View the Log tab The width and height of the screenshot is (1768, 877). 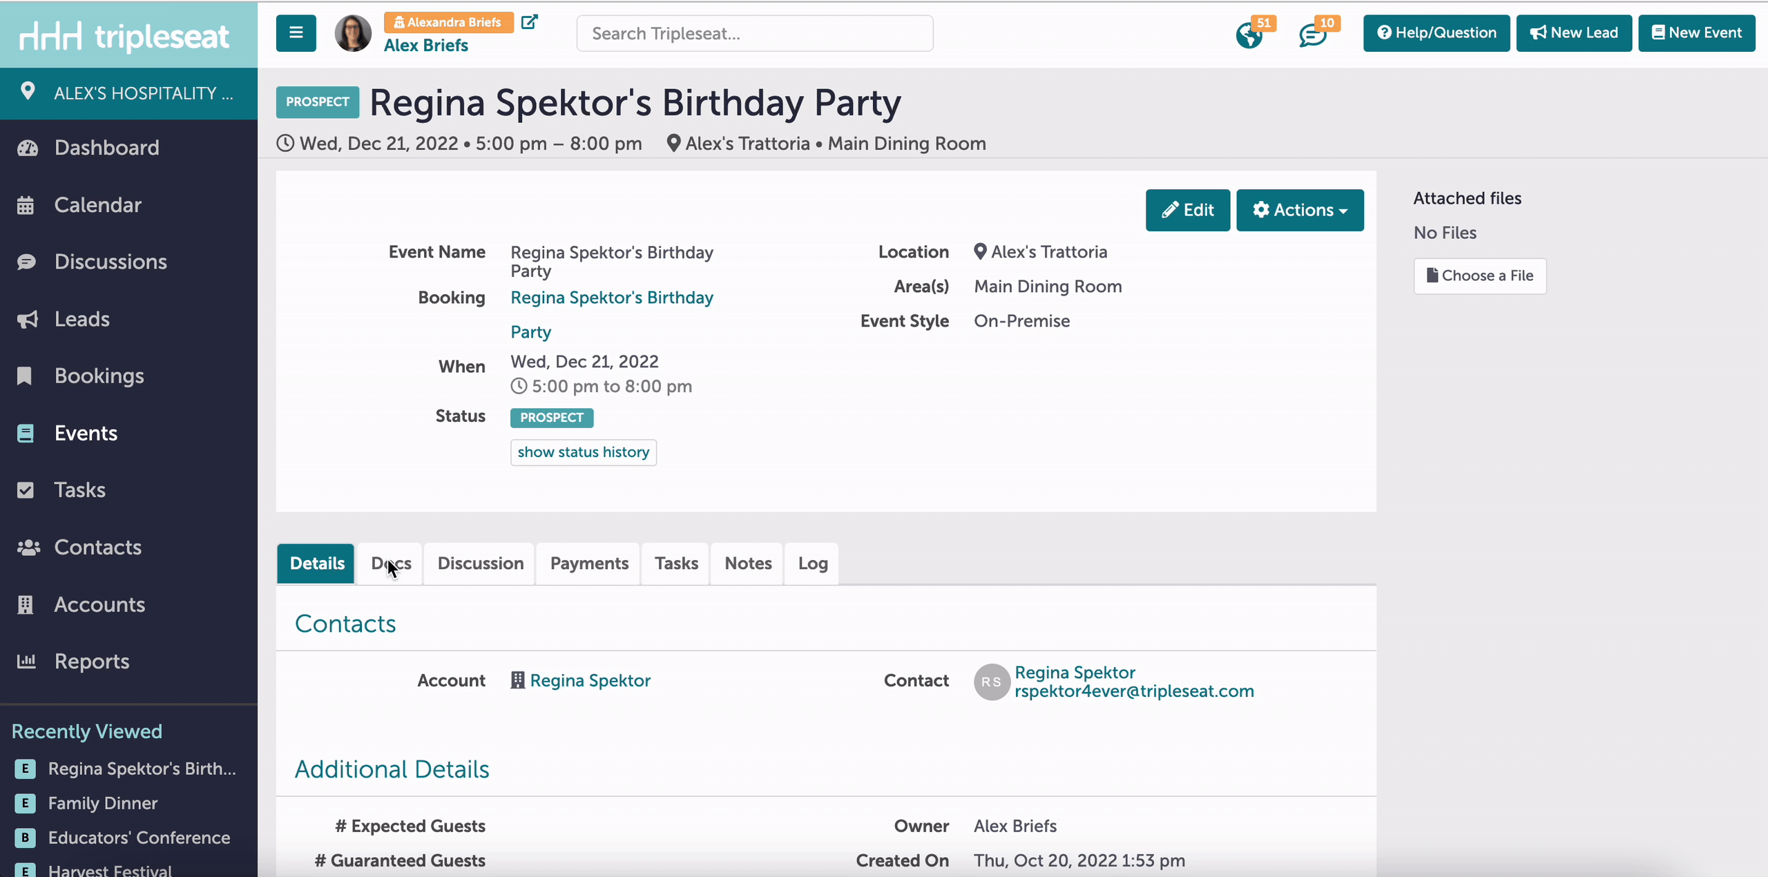[x=813, y=563]
